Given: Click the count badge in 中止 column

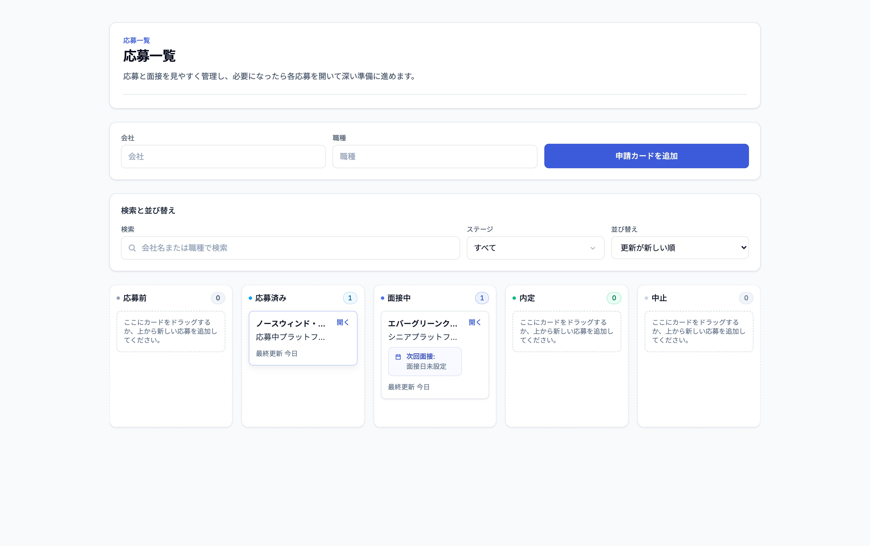Looking at the screenshot, I should (x=746, y=298).
